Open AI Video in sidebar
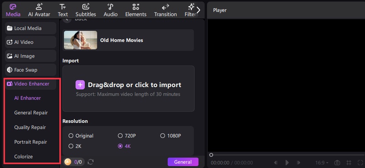This screenshot has width=365, height=168. [x=31, y=42]
